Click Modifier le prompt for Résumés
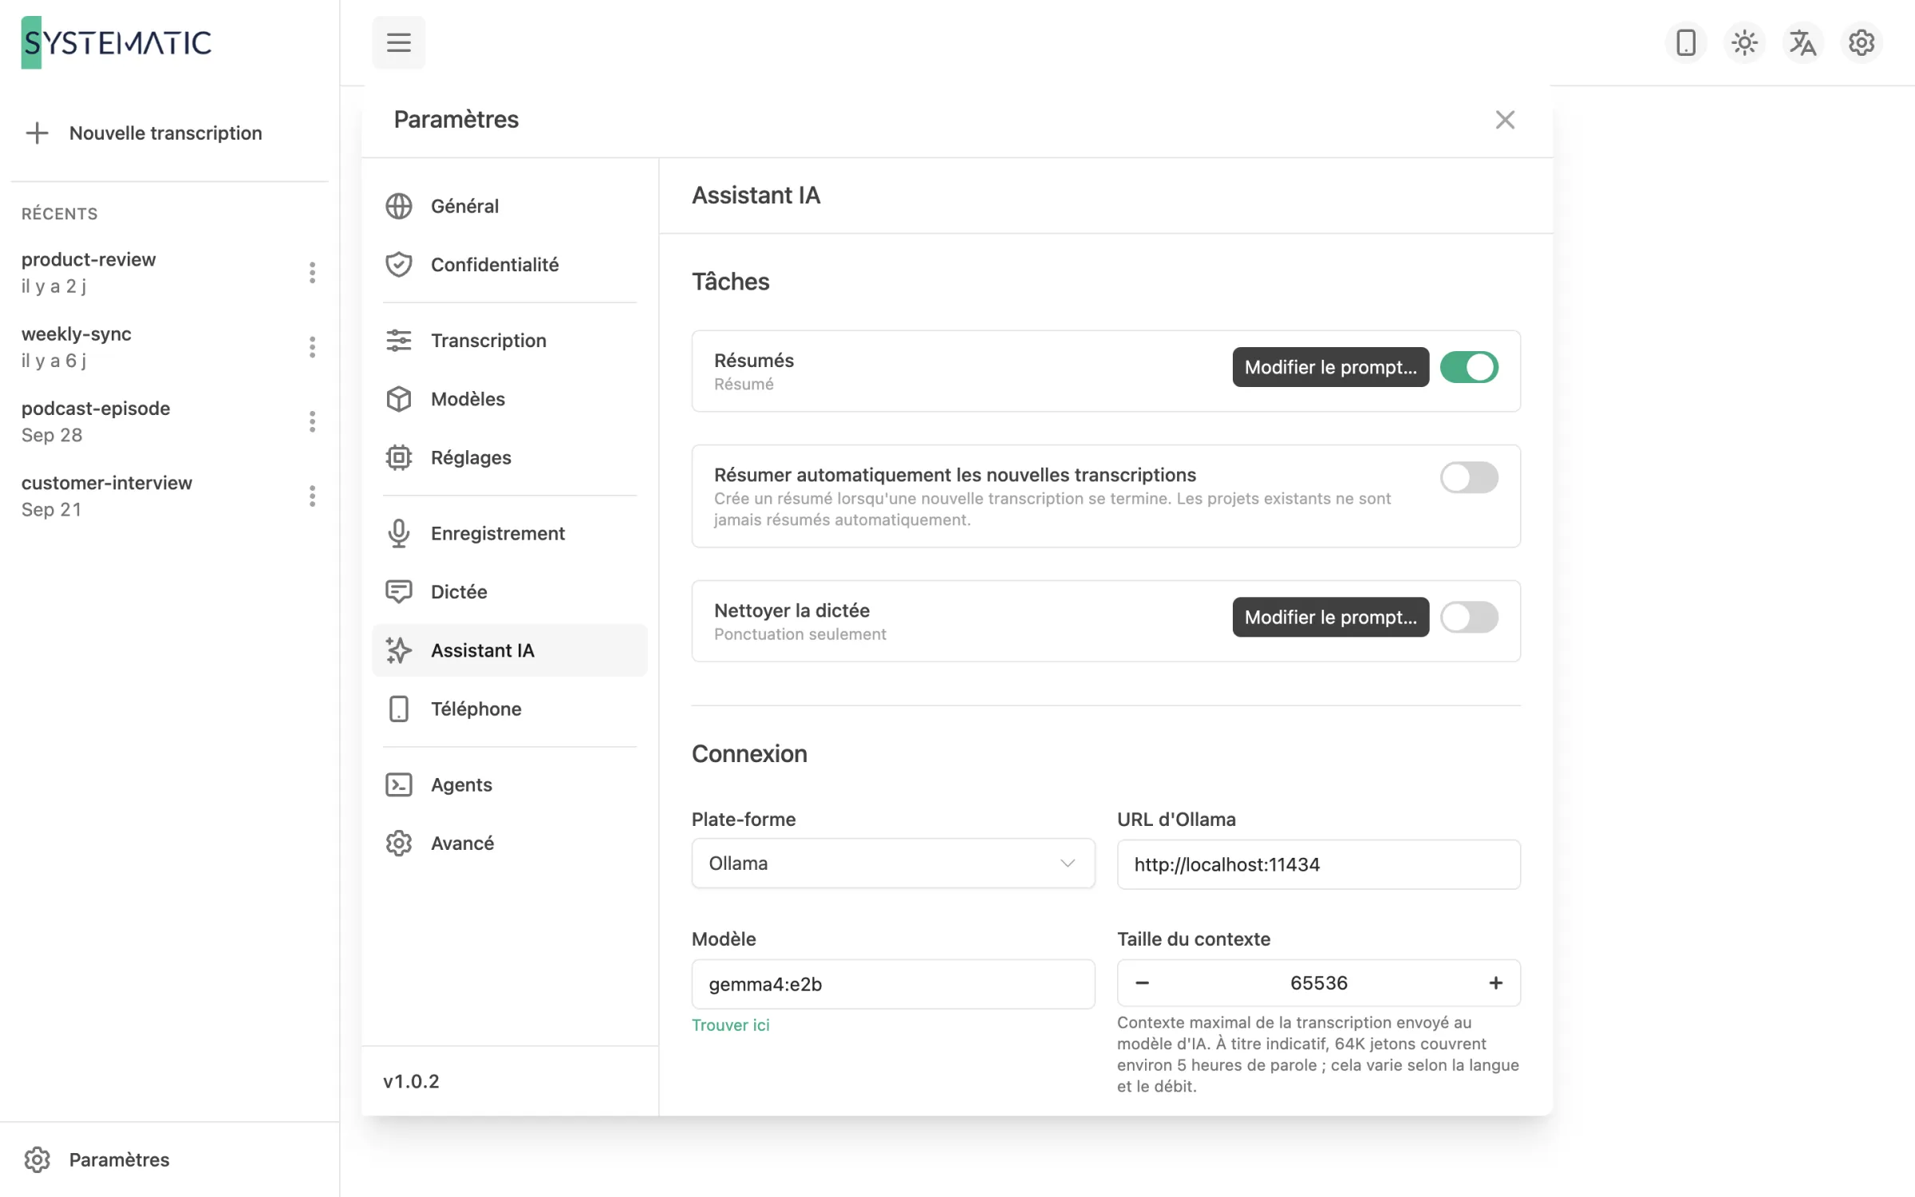Screen dimensions: 1915x1197 click(1330, 367)
